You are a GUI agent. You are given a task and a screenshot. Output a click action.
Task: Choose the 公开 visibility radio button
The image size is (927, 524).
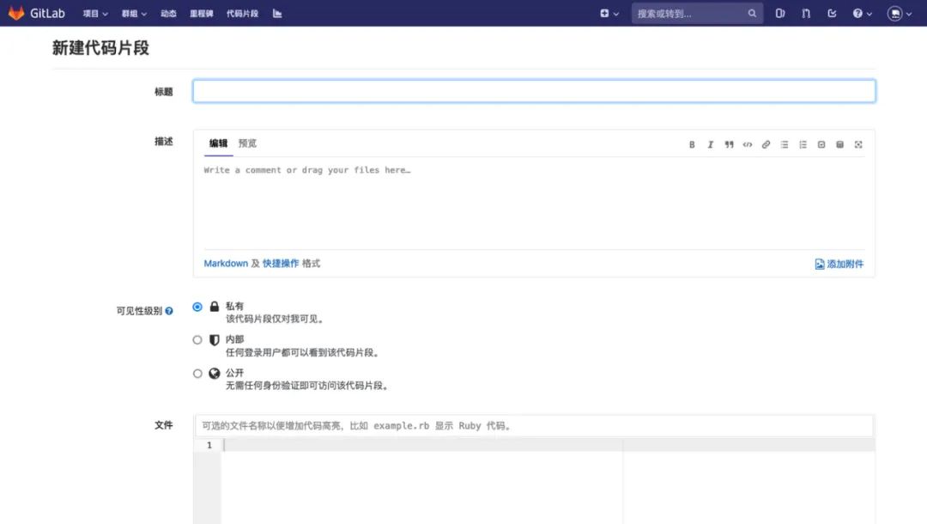coord(197,374)
